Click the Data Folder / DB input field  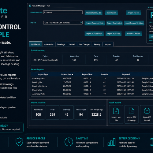pyautogui.click(x=63, y=12)
